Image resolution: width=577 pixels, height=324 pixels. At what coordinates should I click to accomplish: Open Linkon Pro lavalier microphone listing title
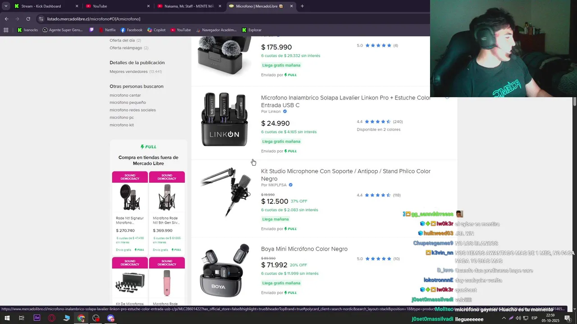[346, 101]
